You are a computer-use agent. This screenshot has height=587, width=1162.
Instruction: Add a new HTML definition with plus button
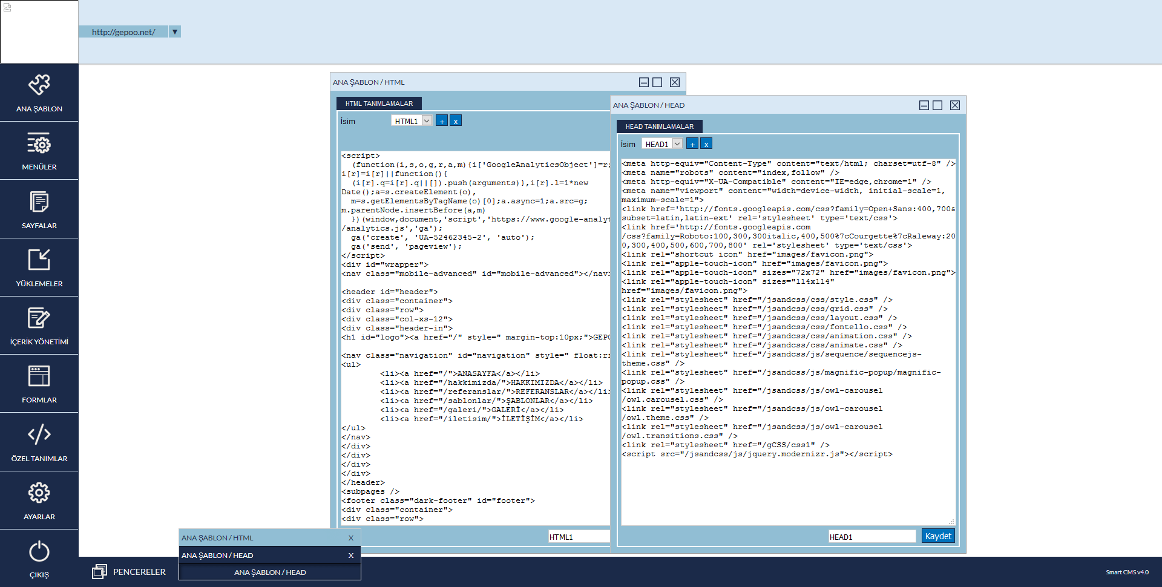point(442,121)
